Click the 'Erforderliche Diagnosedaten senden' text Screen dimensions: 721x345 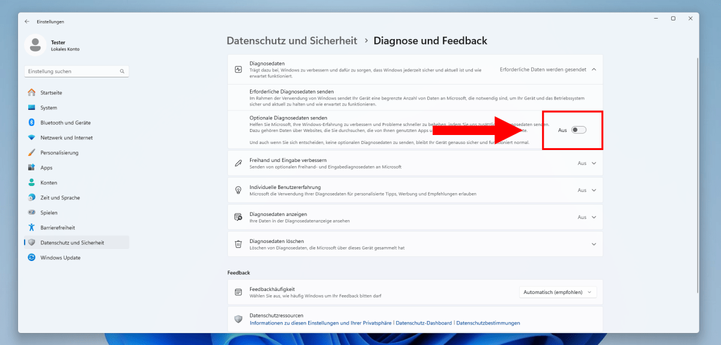pyautogui.click(x=292, y=91)
